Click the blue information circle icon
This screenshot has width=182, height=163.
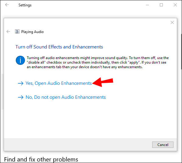20,60
